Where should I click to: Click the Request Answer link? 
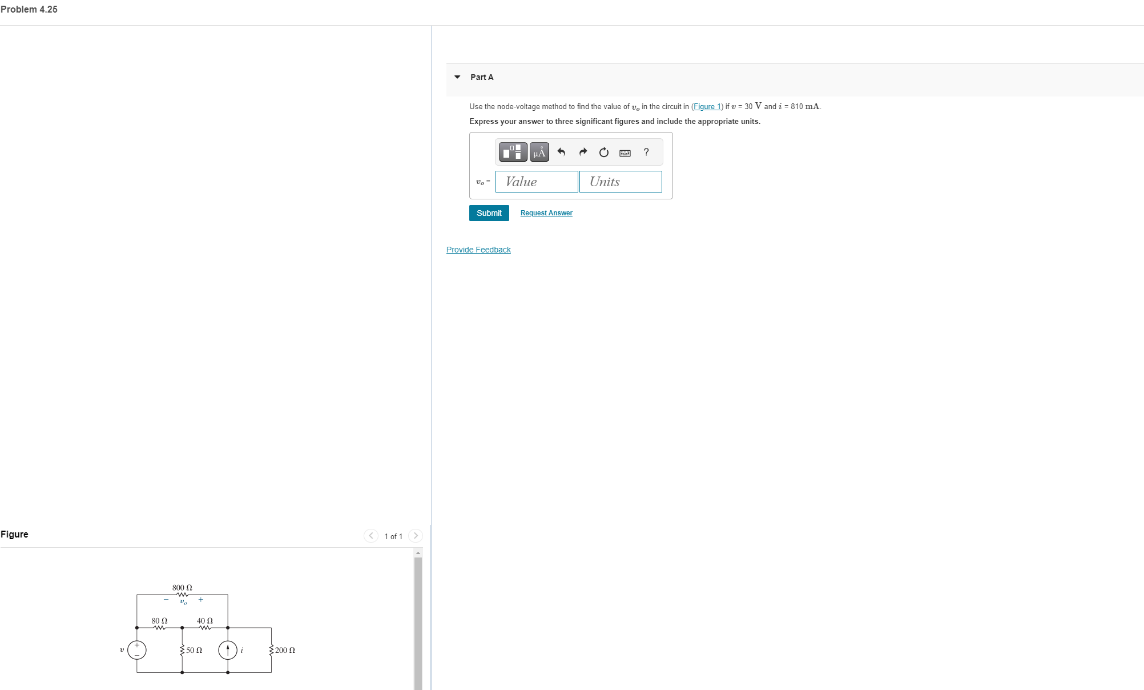coord(546,213)
